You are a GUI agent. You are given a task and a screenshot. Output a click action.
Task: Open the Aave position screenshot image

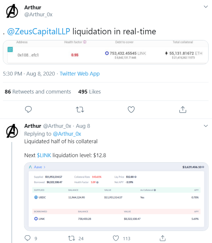(x=116, y=196)
